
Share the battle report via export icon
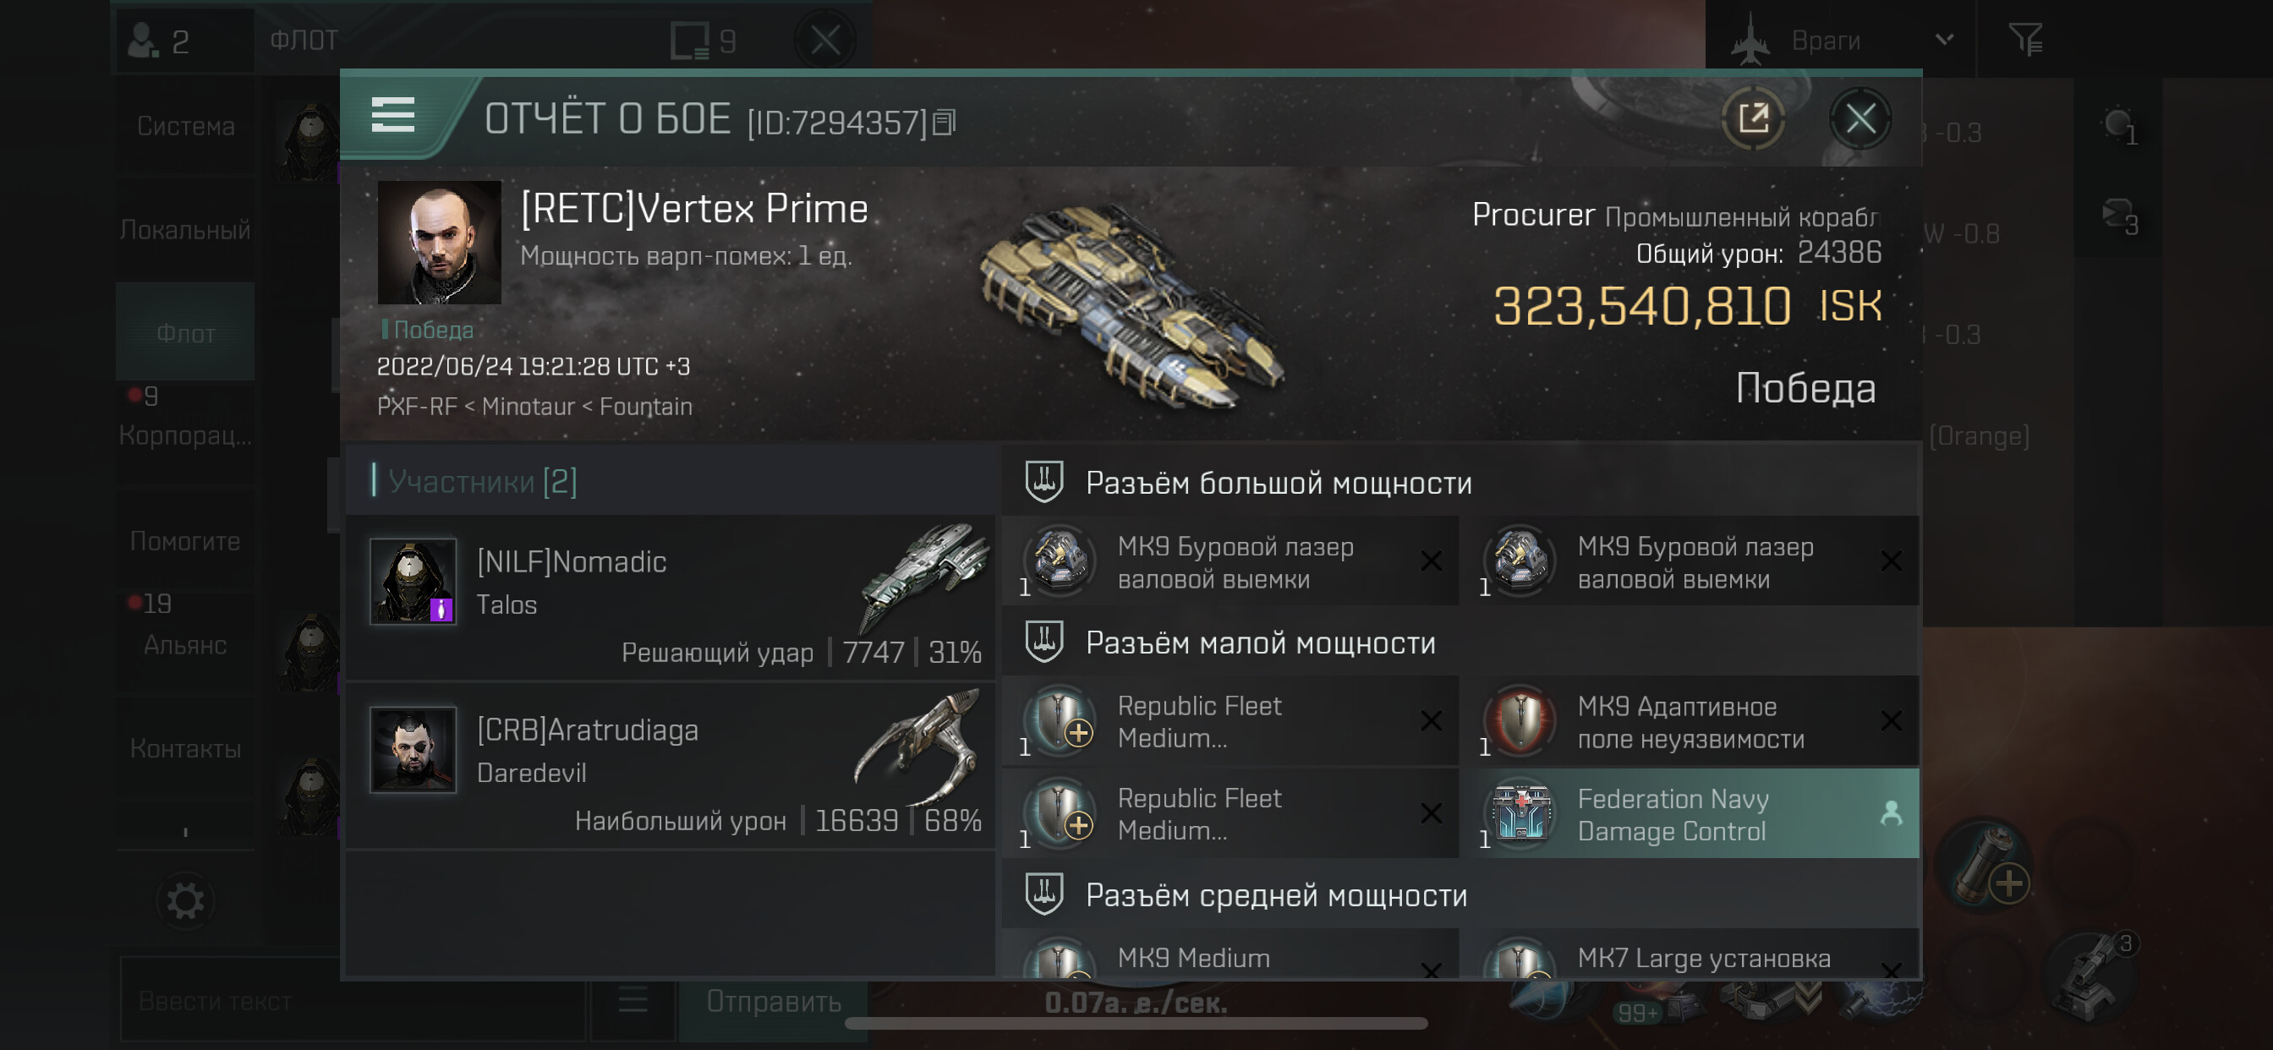[1753, 118]
